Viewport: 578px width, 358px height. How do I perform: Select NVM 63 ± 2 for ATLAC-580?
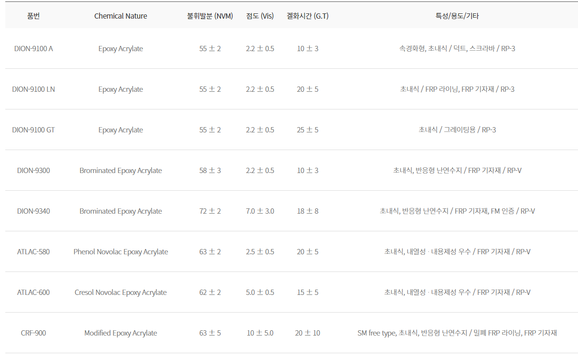pyautogui.click(x=210, y=252)
